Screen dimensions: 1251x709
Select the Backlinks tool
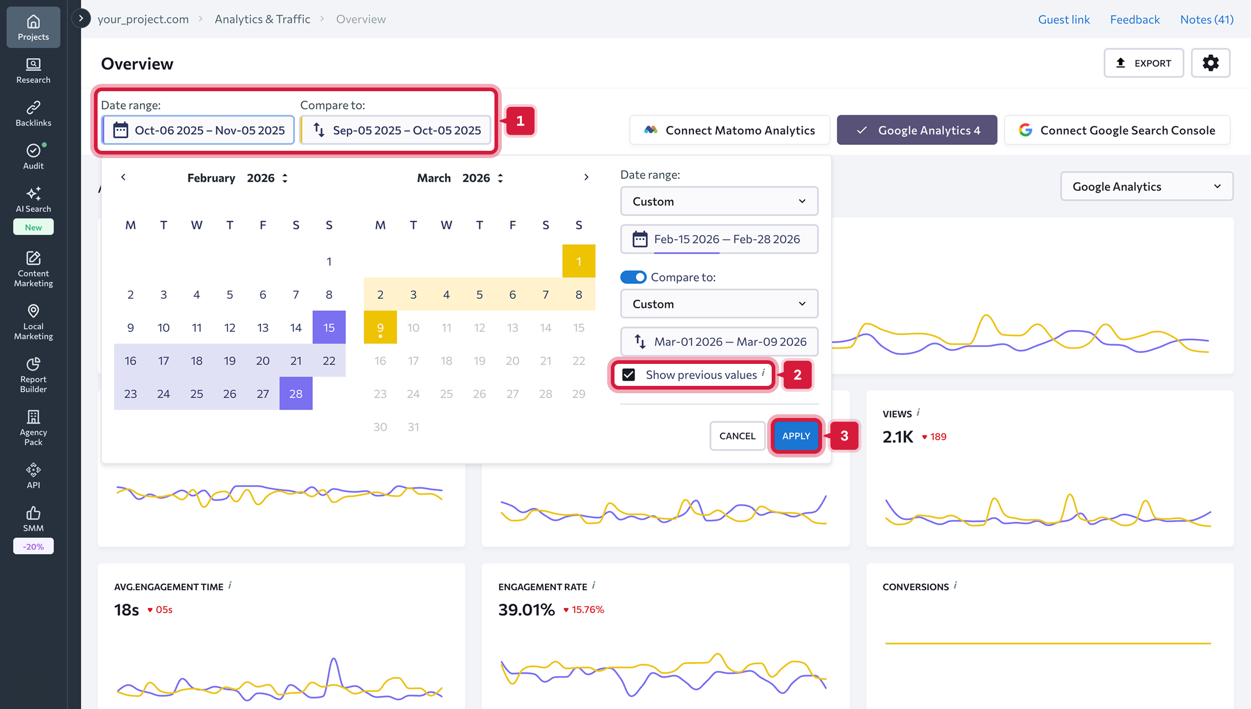[33, 112]
